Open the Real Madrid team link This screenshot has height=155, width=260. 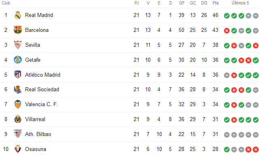[x=39, y=15]
